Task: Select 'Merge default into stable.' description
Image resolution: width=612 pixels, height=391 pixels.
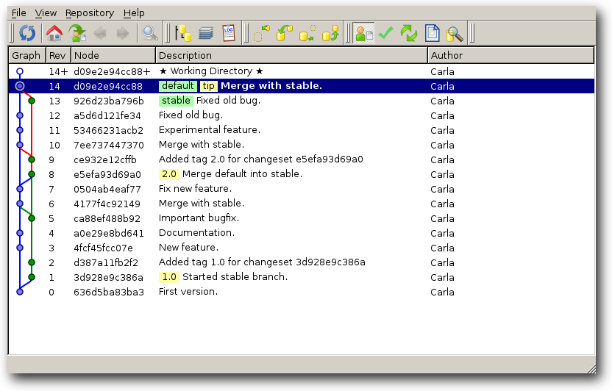Action: pos(243,174)
